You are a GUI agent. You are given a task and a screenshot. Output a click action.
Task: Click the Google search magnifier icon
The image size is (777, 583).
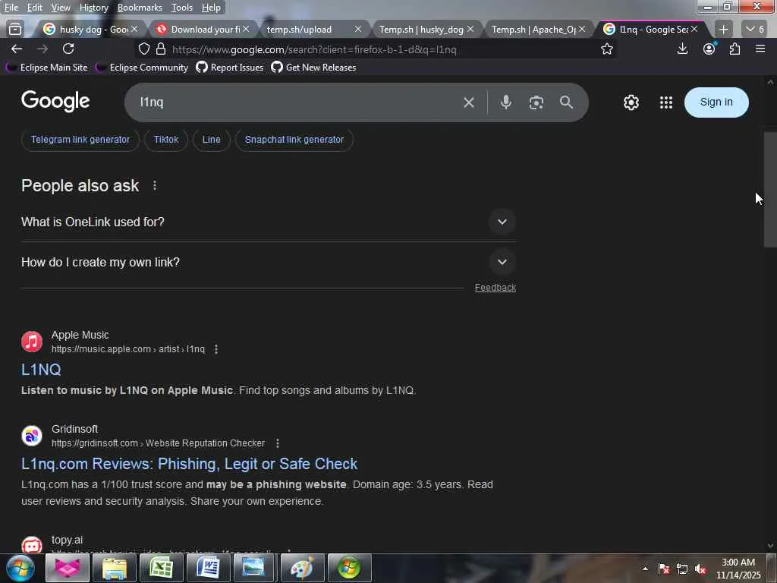(566, 102)
